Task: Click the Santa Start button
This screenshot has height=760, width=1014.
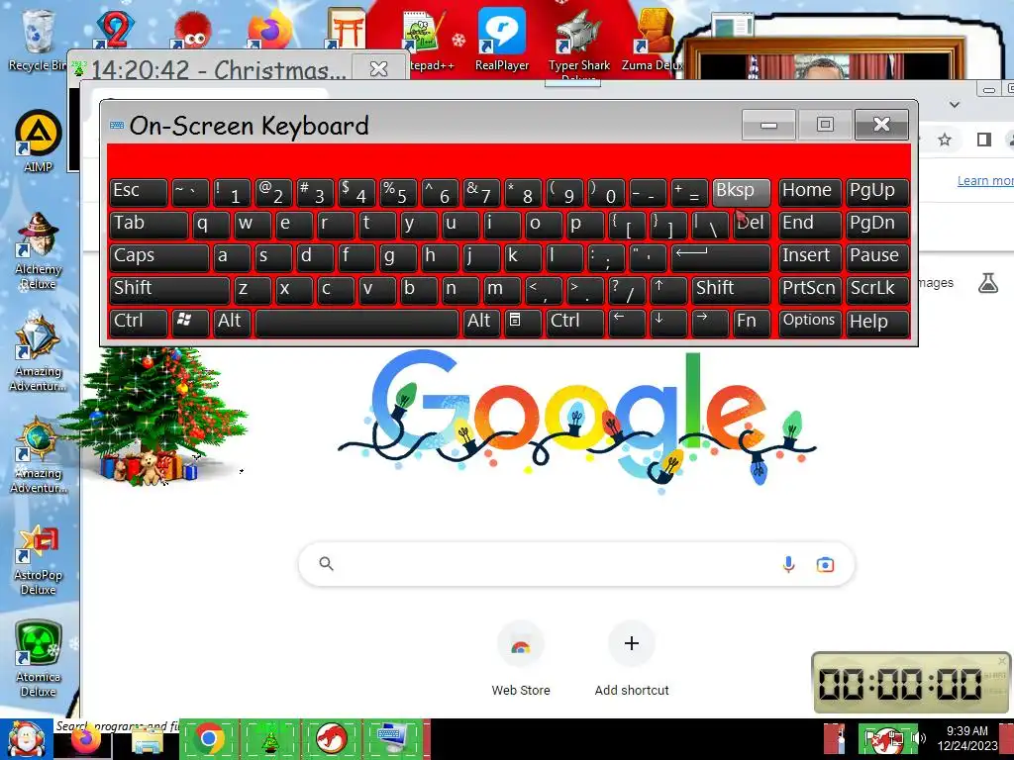Action: point(26,739)
